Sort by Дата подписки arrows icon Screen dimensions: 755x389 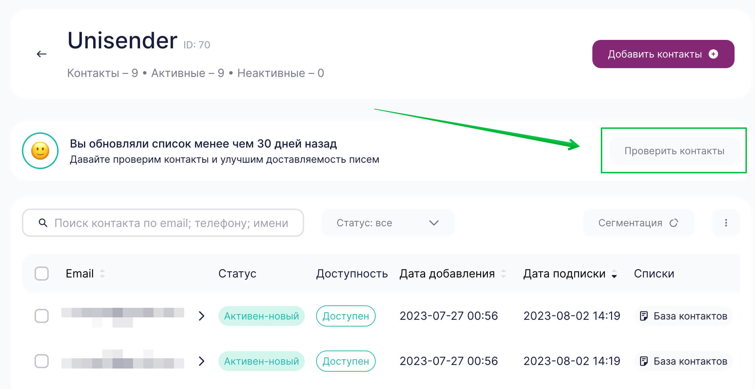(614, 274)
